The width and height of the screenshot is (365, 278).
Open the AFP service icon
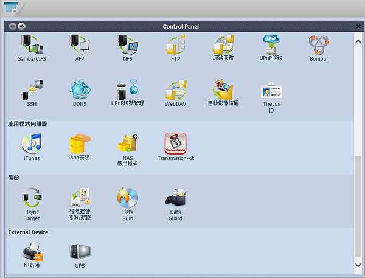(x=80, y=47)
